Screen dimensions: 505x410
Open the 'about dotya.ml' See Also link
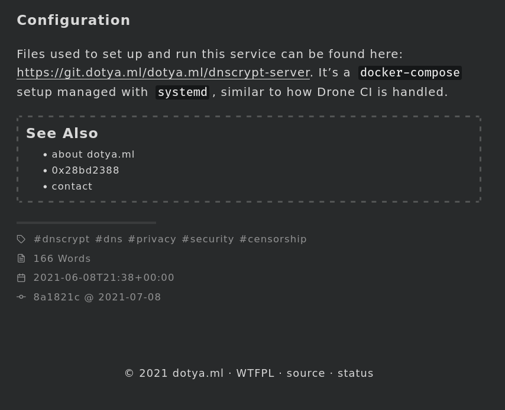coord(93,155)
